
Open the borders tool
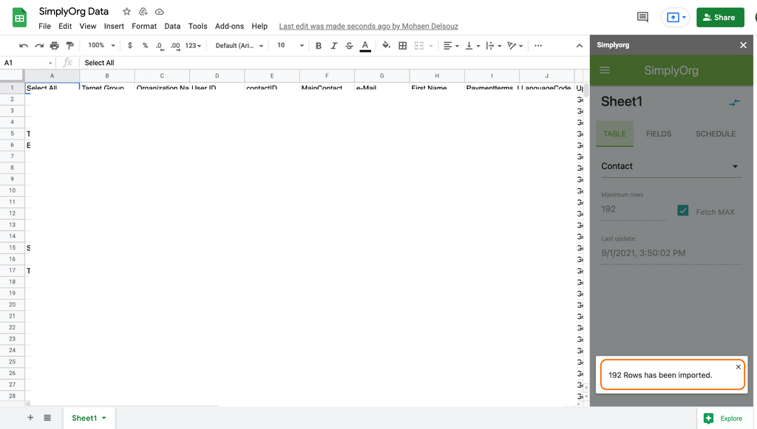pos(403,45)
